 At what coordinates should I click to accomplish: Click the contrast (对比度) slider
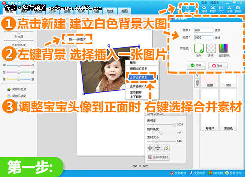coord(19,40)
